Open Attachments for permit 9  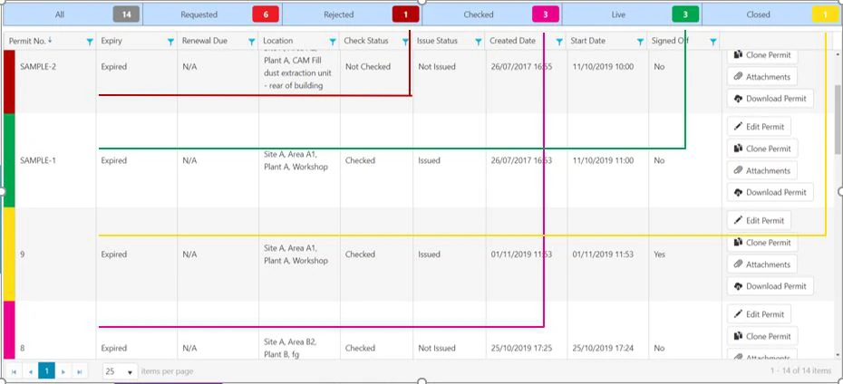click(x=761, y=264)
